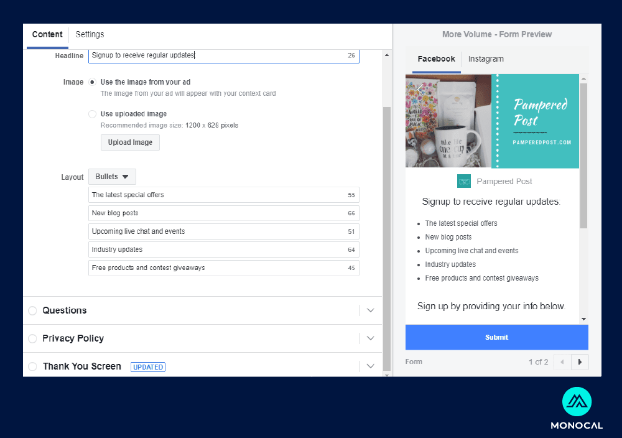
Task: Click the blue Submit button
Action: pos(496,337)
